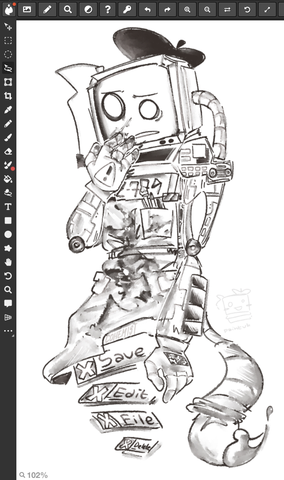Open the image menu icon in top bar

pyautogui.click(x=27, y=10)
